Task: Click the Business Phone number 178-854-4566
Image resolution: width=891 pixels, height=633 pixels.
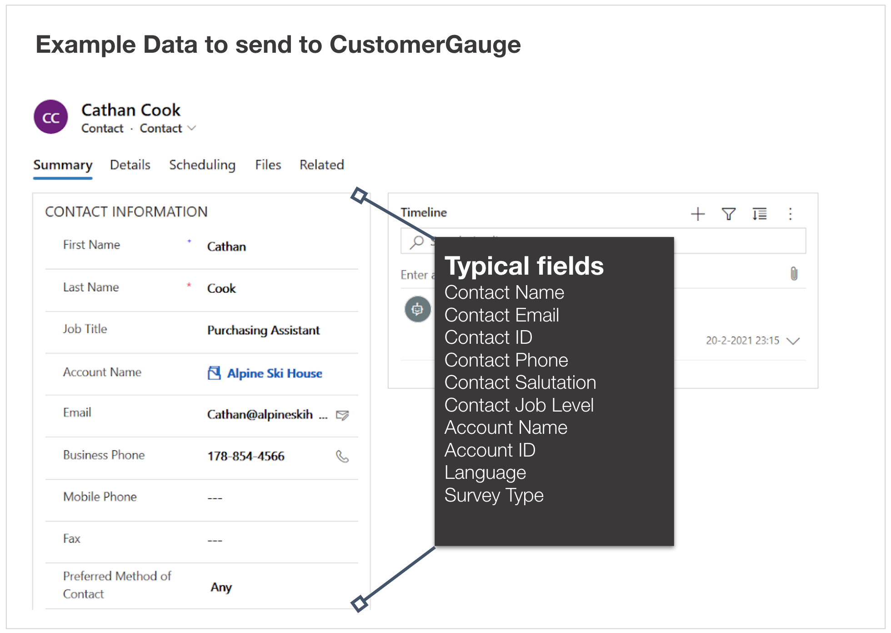Action: [x=246, y=456]
